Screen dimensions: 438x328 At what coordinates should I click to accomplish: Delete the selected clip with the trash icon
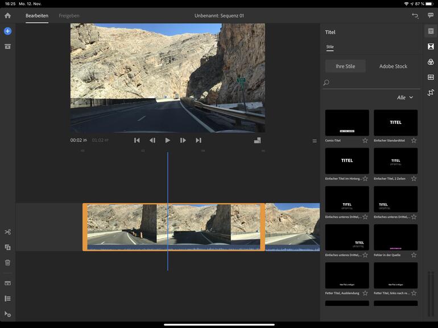coord(7,263)
